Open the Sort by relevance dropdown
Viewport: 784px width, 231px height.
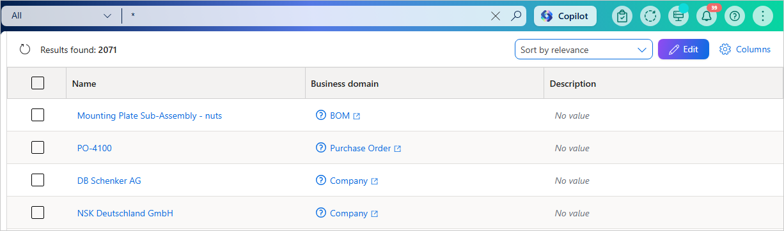coord(584,49)
